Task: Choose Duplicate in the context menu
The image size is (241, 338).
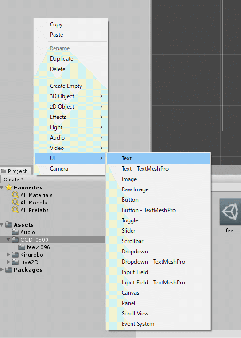Action: [71, 59]
